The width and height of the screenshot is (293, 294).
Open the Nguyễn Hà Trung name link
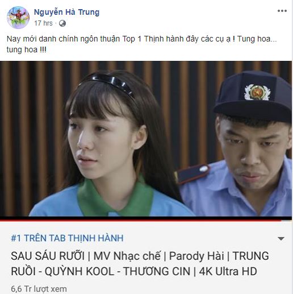[x=66, y=13]
